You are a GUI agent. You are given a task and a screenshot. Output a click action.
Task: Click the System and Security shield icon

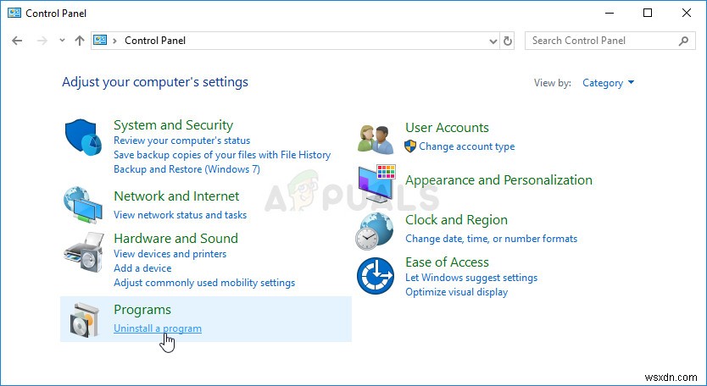point(83,139)
